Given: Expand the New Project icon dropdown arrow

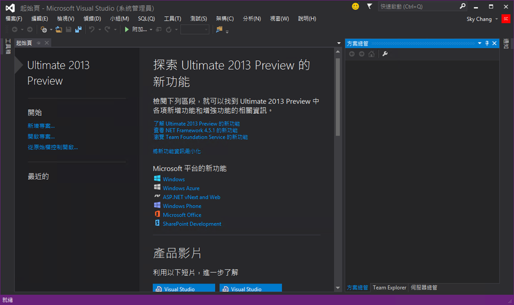Looking at the screenshot, I should pos(51,30).
